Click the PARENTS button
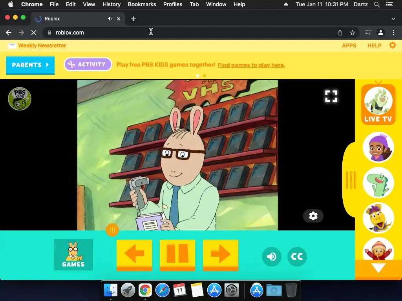The height and width of the screenshot is (301, 402). (30, 65)
